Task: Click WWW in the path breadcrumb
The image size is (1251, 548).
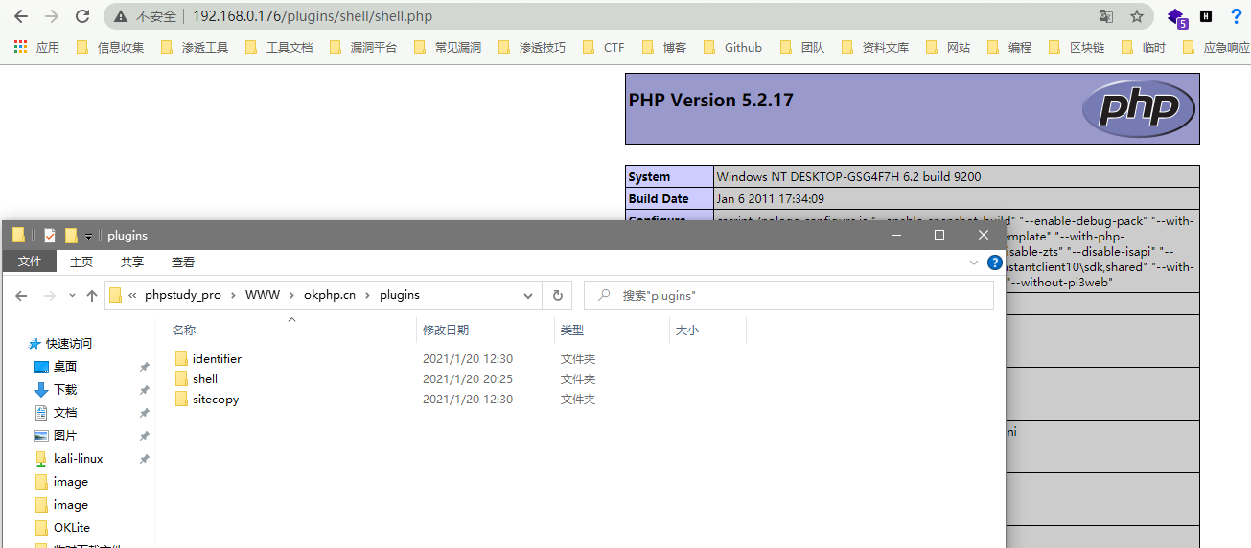Action: click(x=262, y=295)
